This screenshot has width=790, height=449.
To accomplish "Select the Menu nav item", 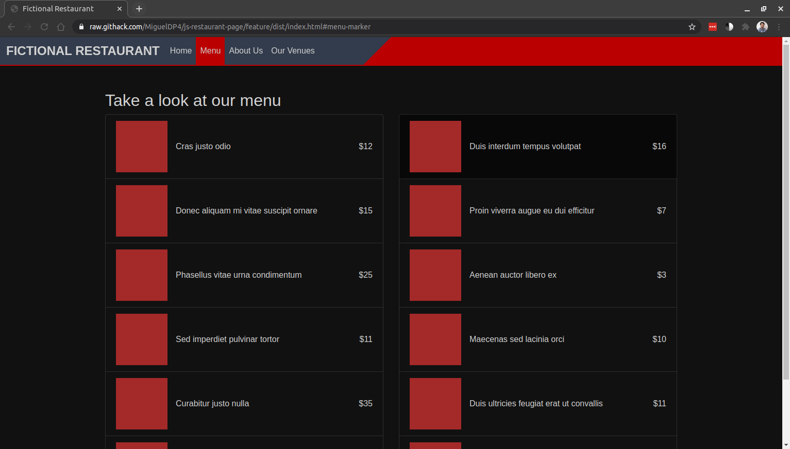I will click(210, 51).
